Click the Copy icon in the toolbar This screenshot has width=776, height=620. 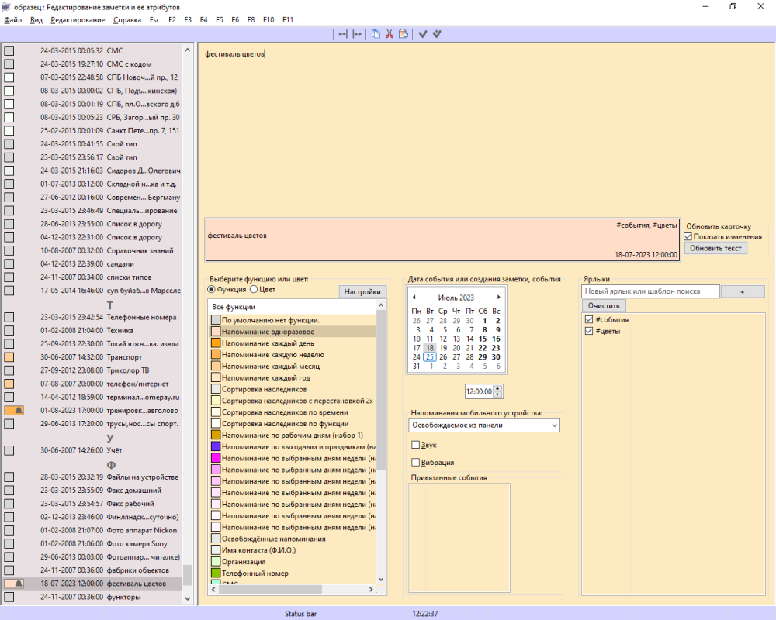pyautogui.click(x=376, y=33)
